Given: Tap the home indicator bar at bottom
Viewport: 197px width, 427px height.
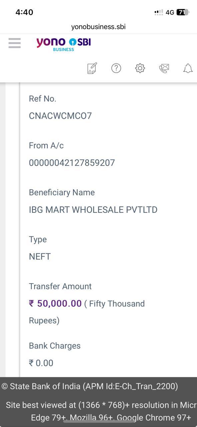Looking at the screenshot, I should tap(98, 421).
